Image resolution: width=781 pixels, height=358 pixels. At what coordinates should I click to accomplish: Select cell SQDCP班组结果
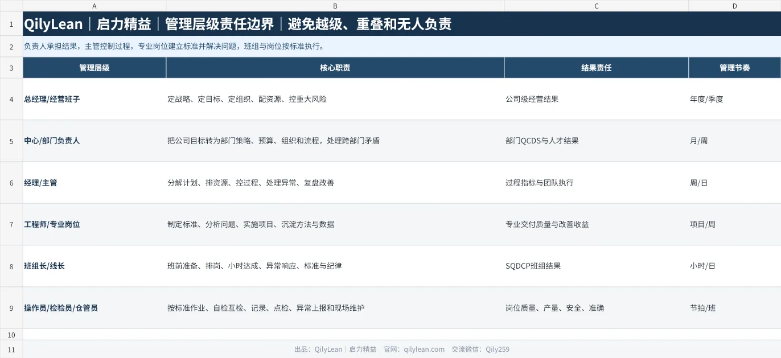pyautogui.click(x=597, y=266)
